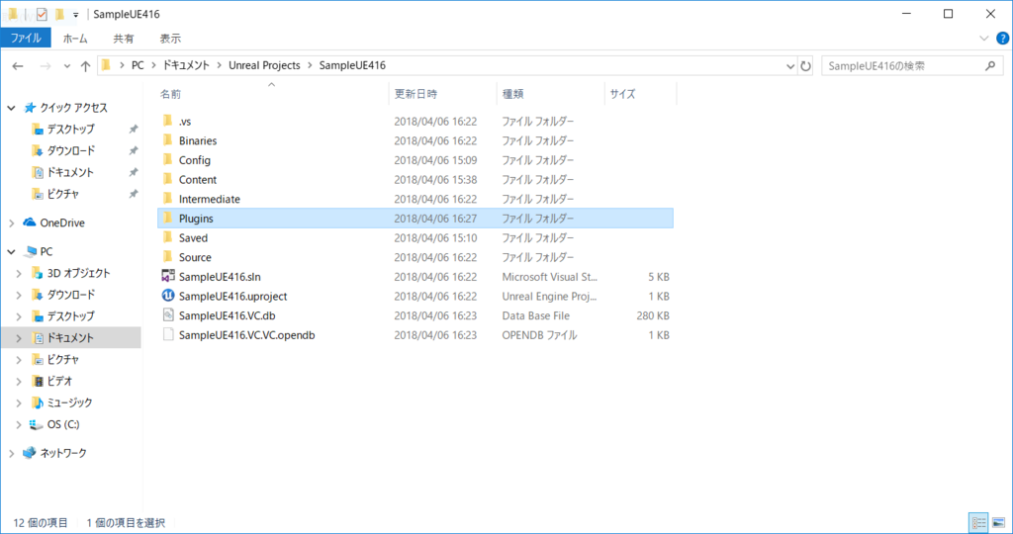Sort by 名前 column header
This screenshot has height=534, width=1013.
170,94
